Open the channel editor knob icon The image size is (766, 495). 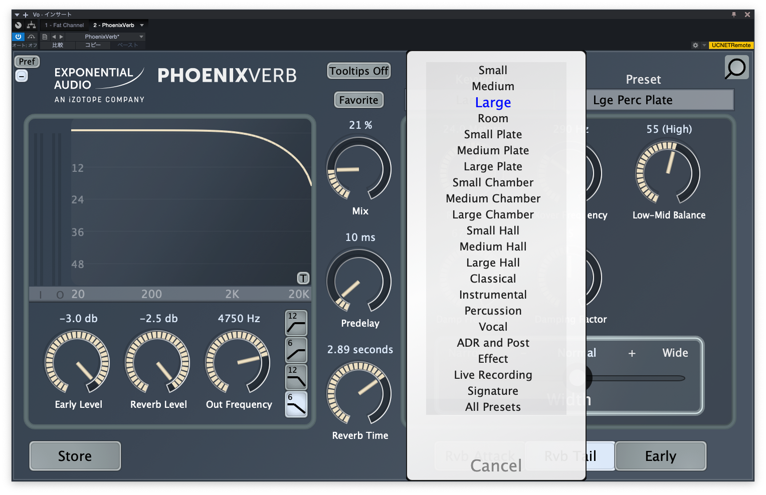click(19, 25)
